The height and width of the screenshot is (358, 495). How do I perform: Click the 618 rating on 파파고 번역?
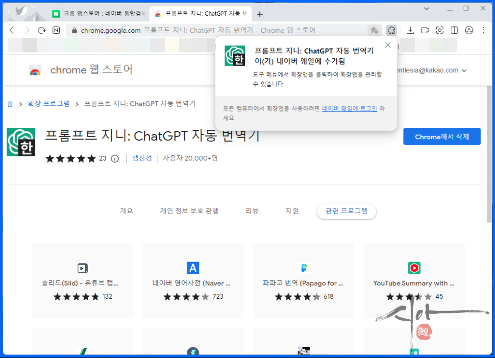pos(329,296)
